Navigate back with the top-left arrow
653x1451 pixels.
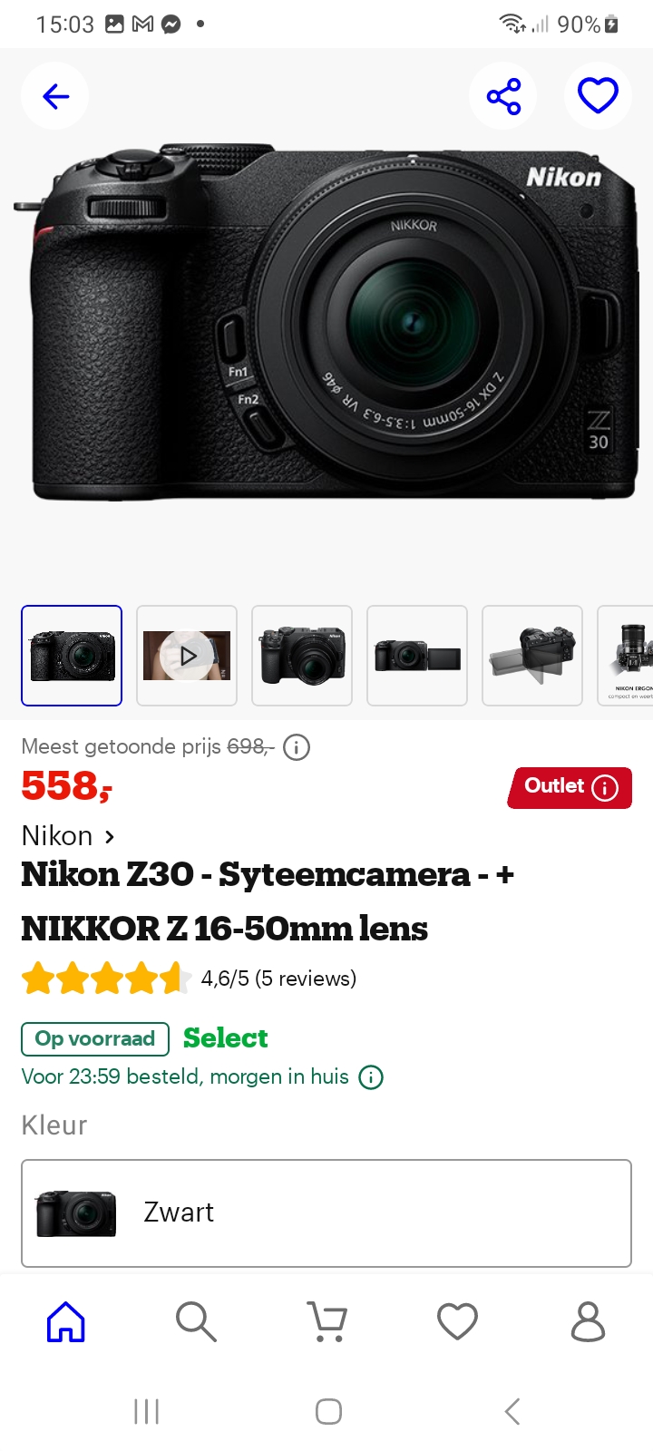coord(54,95)
